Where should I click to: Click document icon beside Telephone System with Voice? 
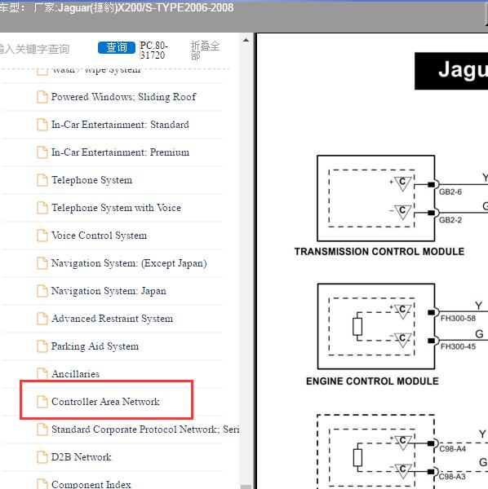42,208
